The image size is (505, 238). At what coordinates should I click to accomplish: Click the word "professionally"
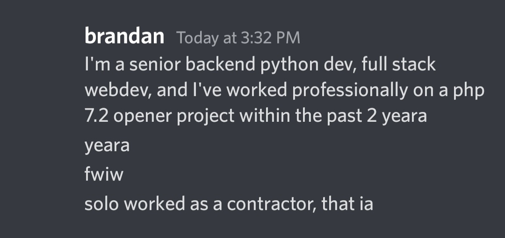point(343,90)
